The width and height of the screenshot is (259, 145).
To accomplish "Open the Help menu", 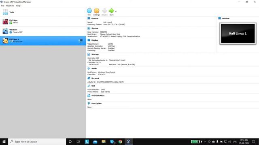I will pos(18,6).
